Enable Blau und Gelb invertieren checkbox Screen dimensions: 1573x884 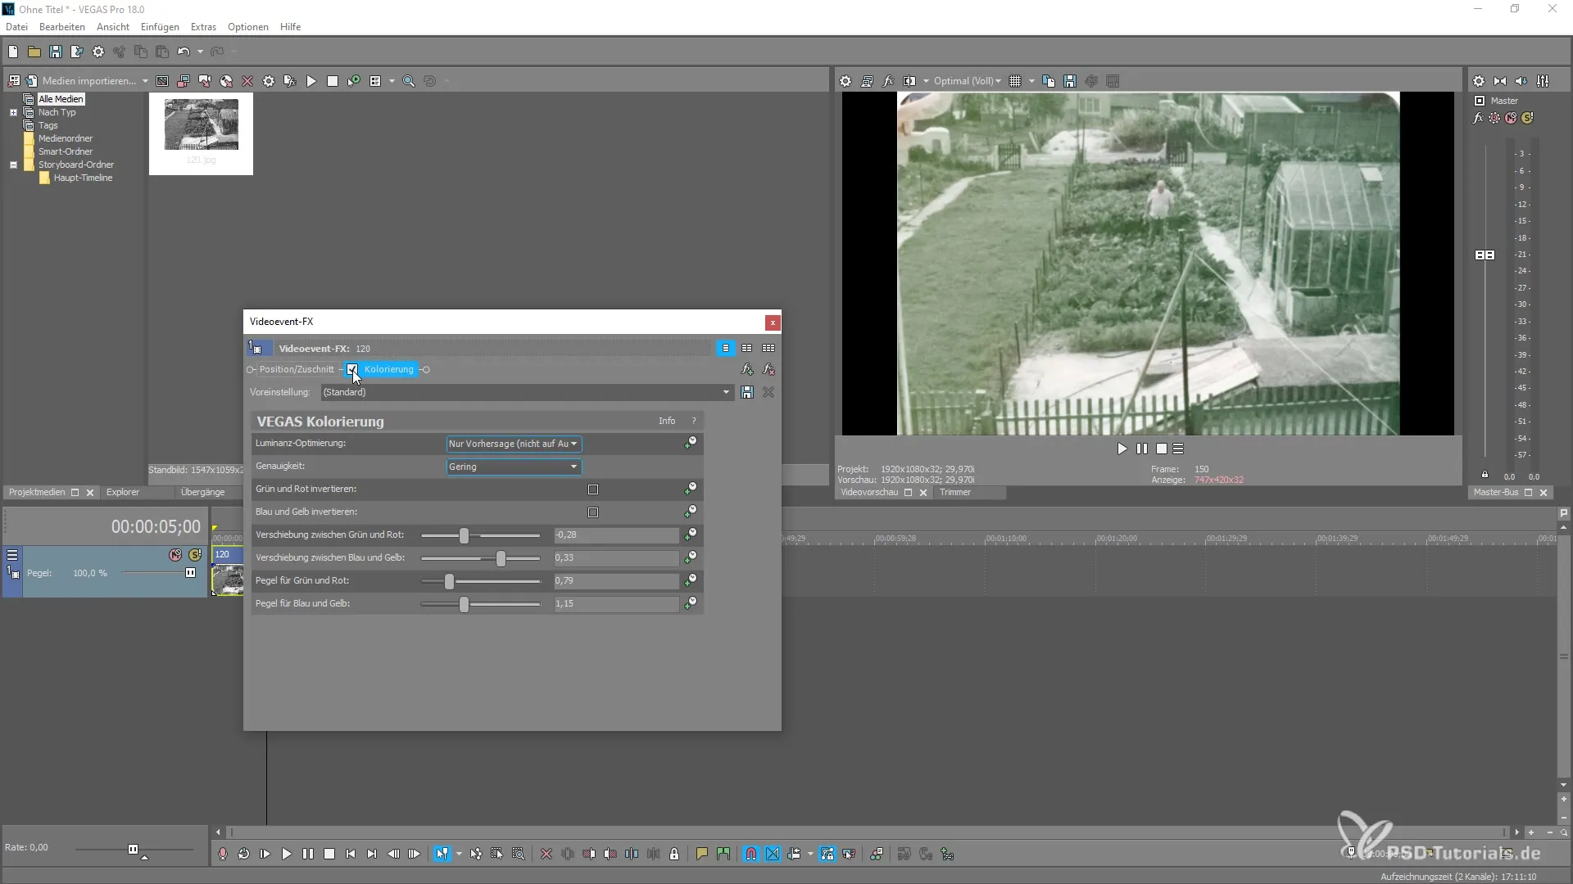[x=593, y=512]
